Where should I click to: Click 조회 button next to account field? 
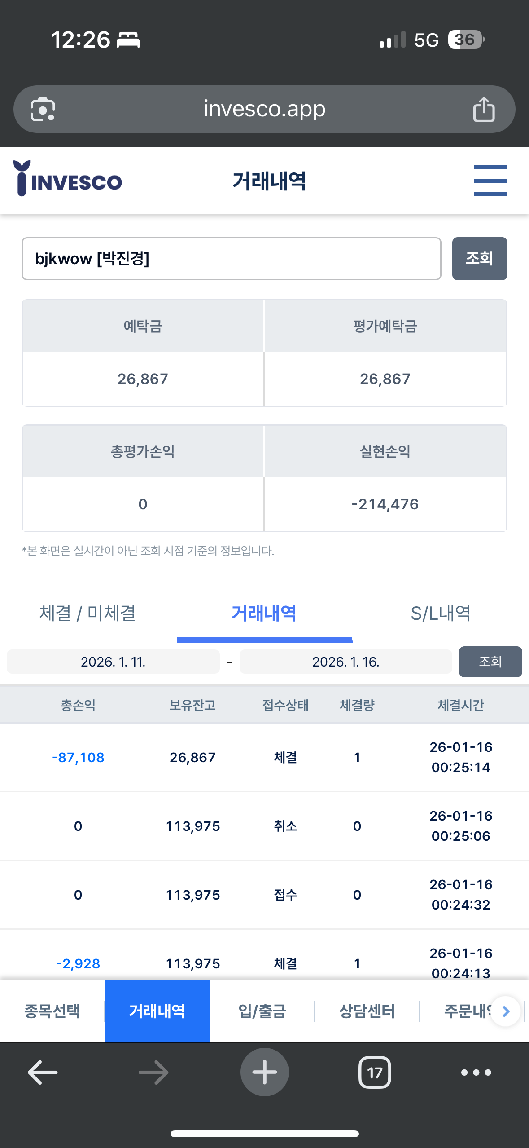pos(480,259)
